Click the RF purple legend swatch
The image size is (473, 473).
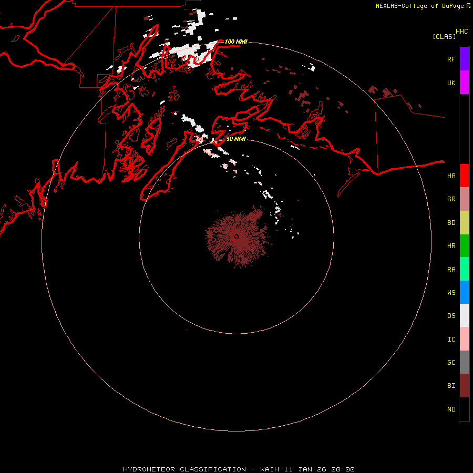(464, 59)
